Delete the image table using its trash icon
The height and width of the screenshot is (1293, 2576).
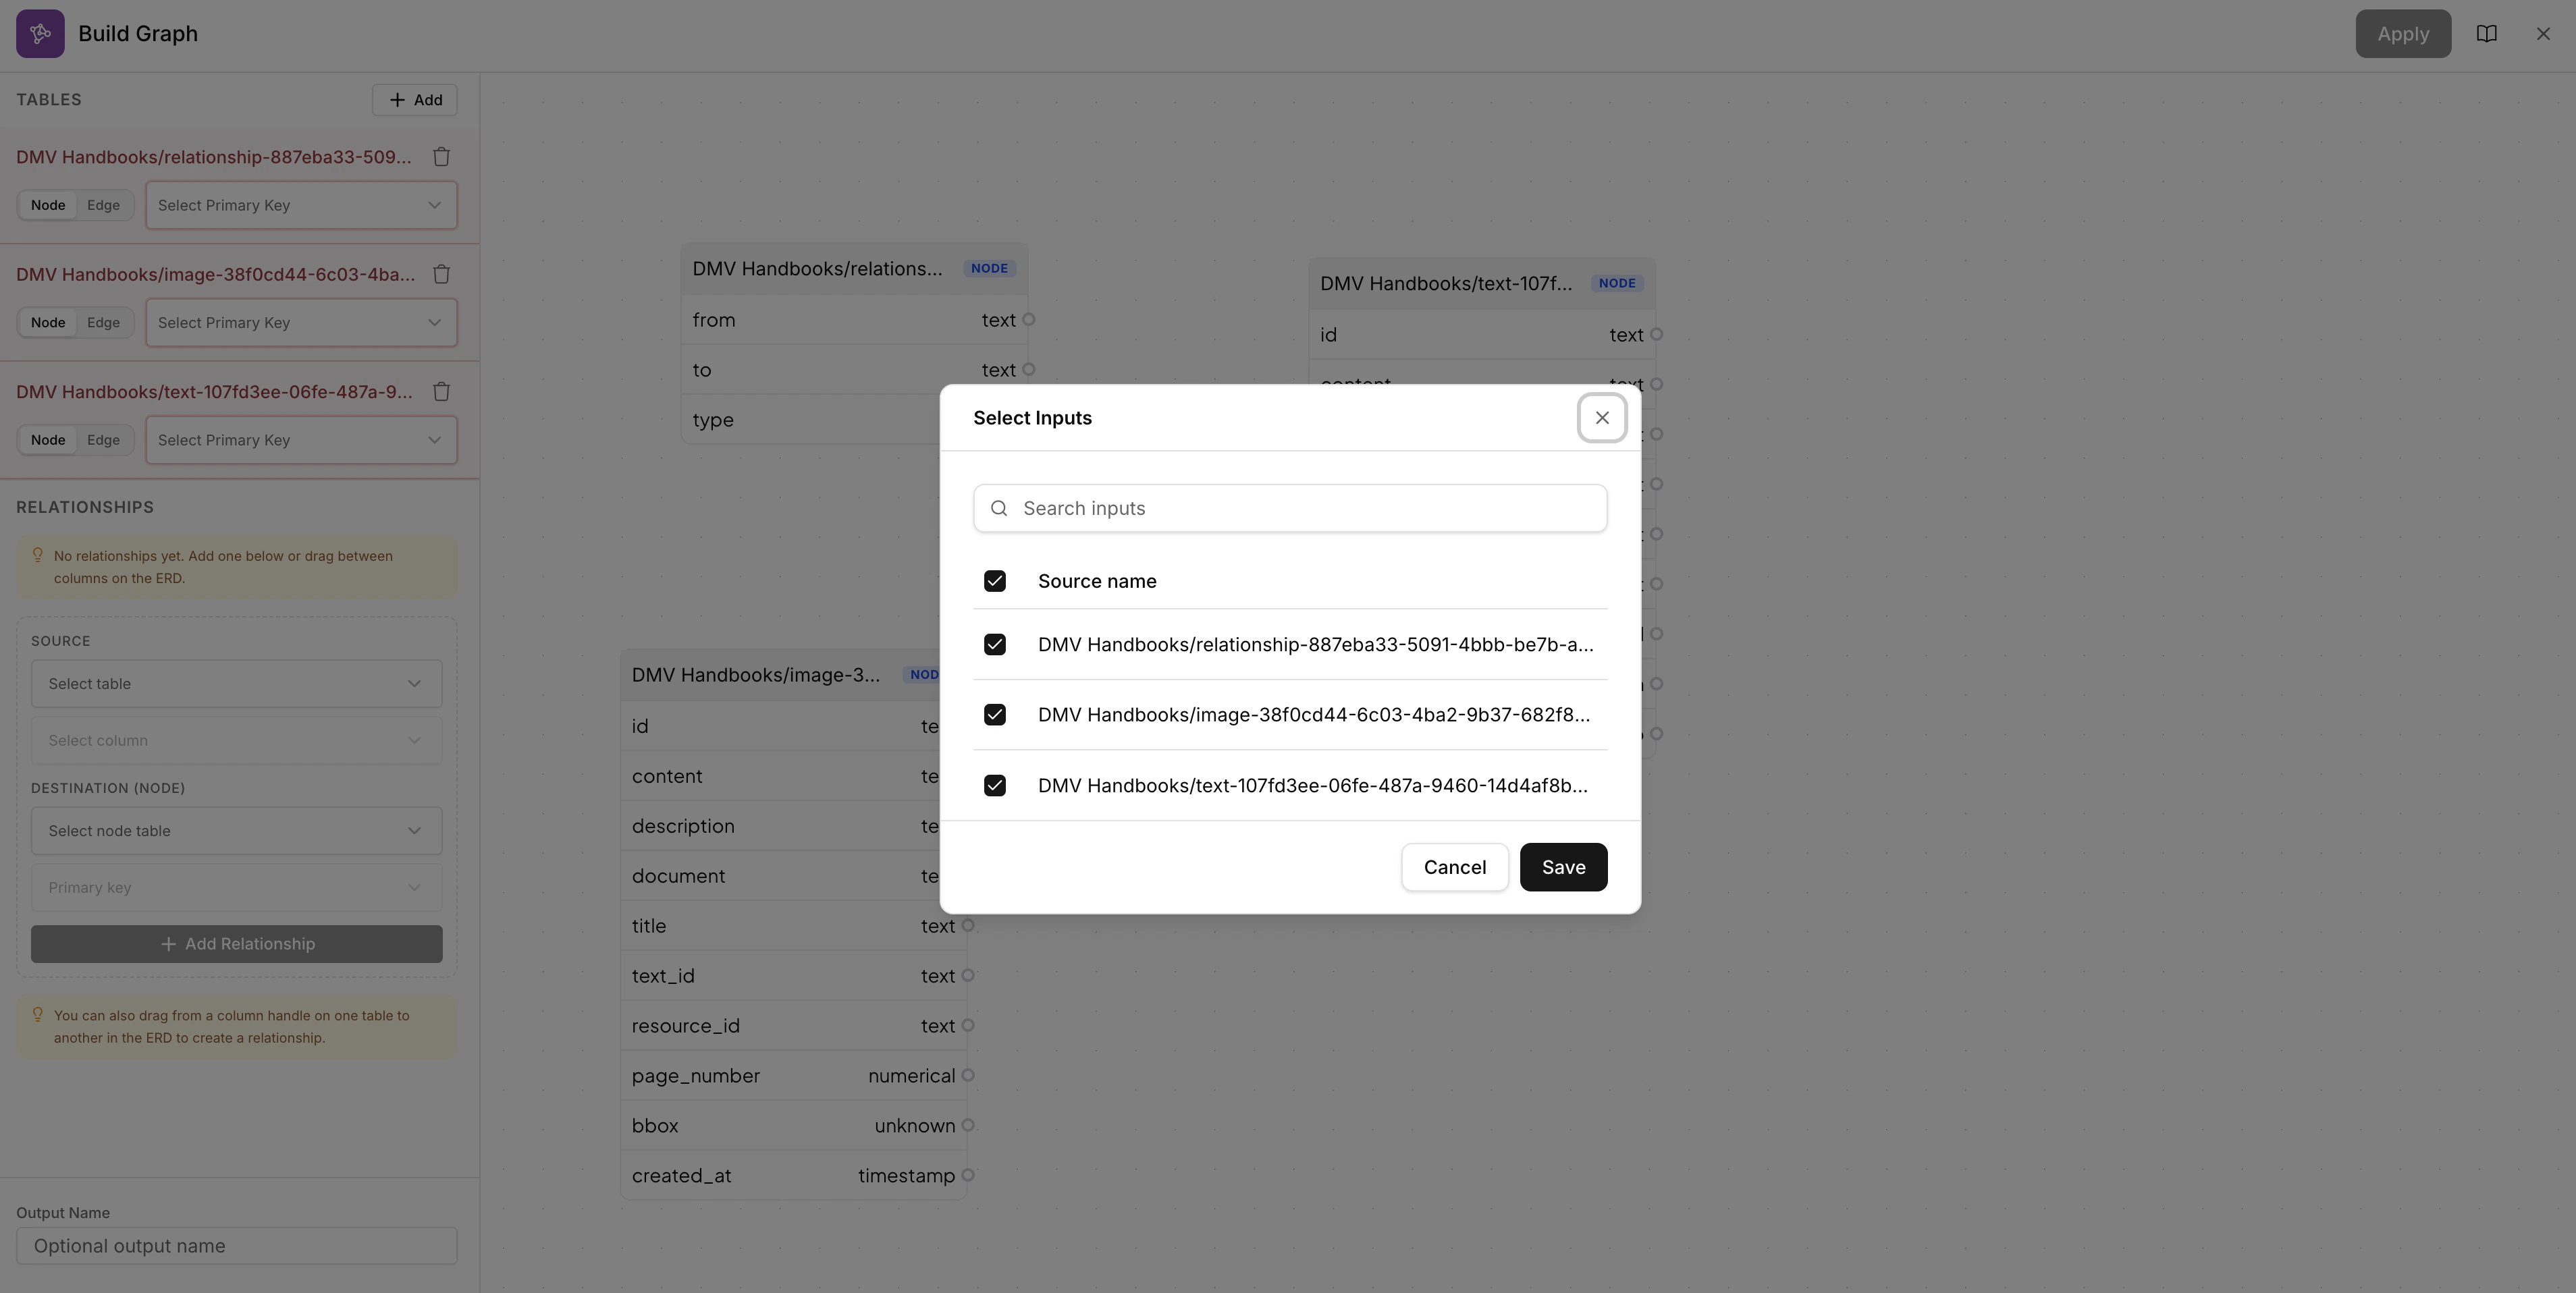click(x=441, y=274)
